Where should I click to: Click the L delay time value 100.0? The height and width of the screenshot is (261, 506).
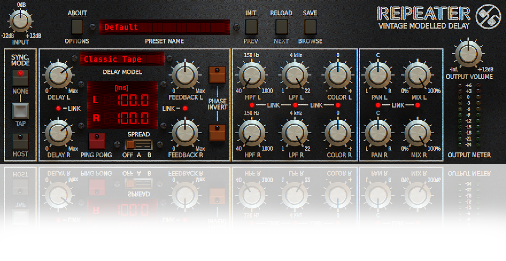133,100
